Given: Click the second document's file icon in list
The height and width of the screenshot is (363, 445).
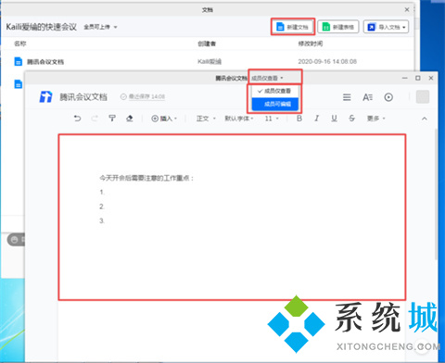Looking at the screenshot, I should coord(19,83).
